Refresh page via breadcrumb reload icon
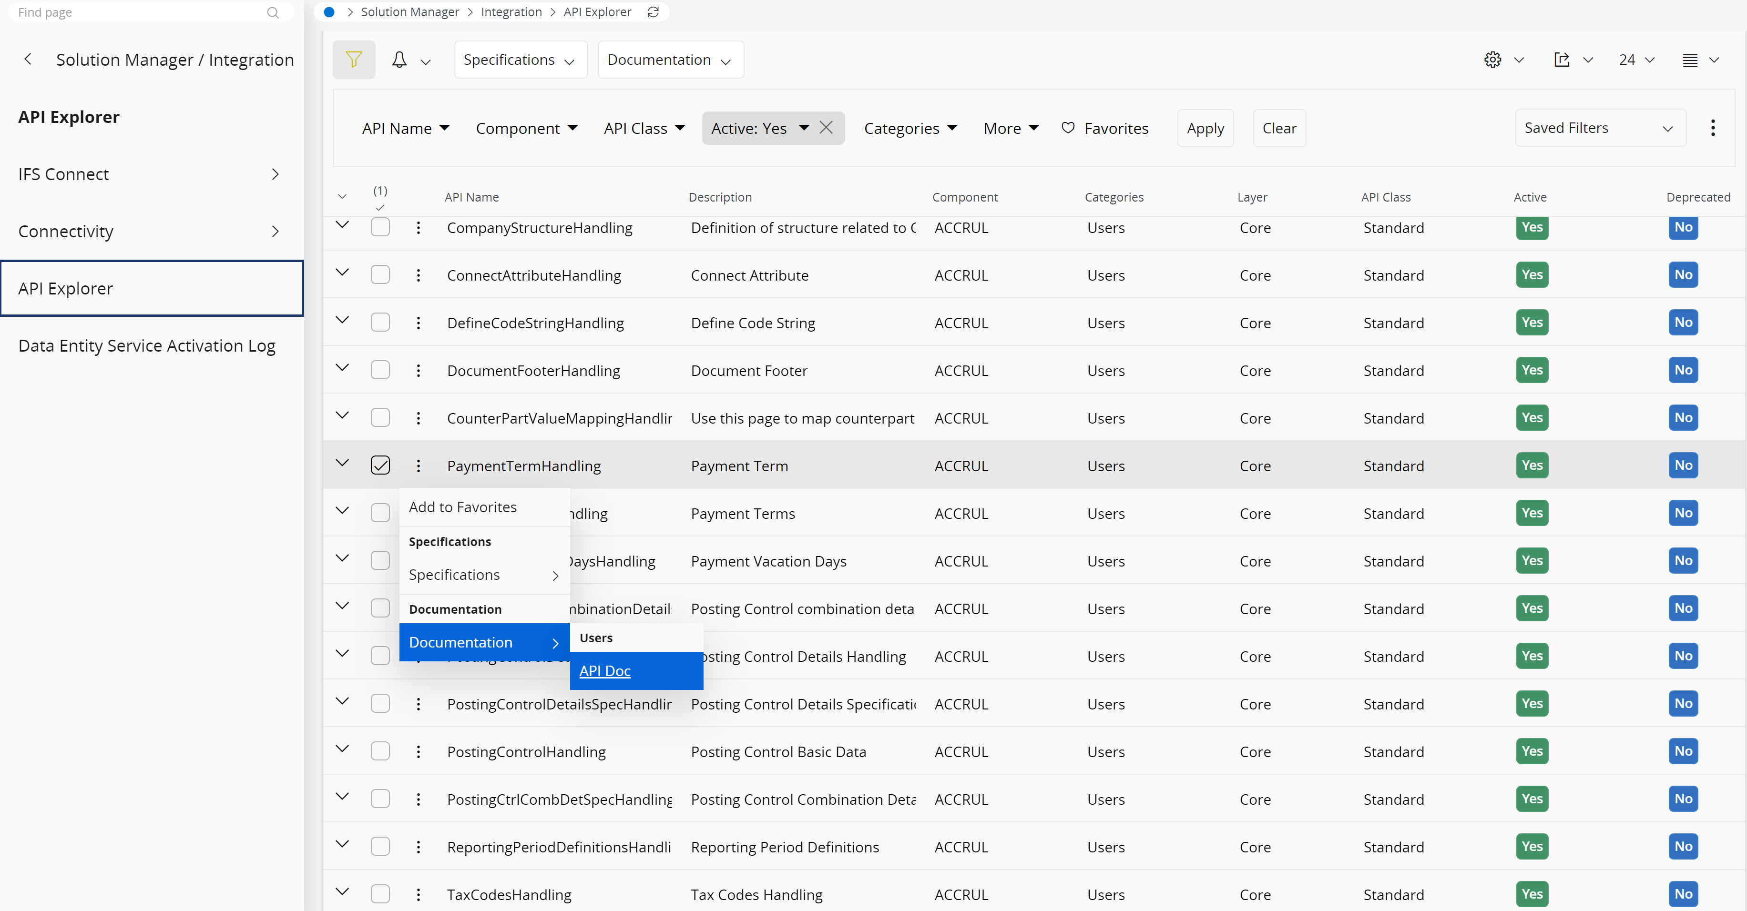The width and height of the screenshot is (1747, 911). [653, 11]
